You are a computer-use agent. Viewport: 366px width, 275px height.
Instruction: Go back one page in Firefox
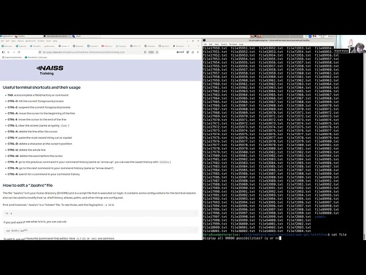click(9, 52)
